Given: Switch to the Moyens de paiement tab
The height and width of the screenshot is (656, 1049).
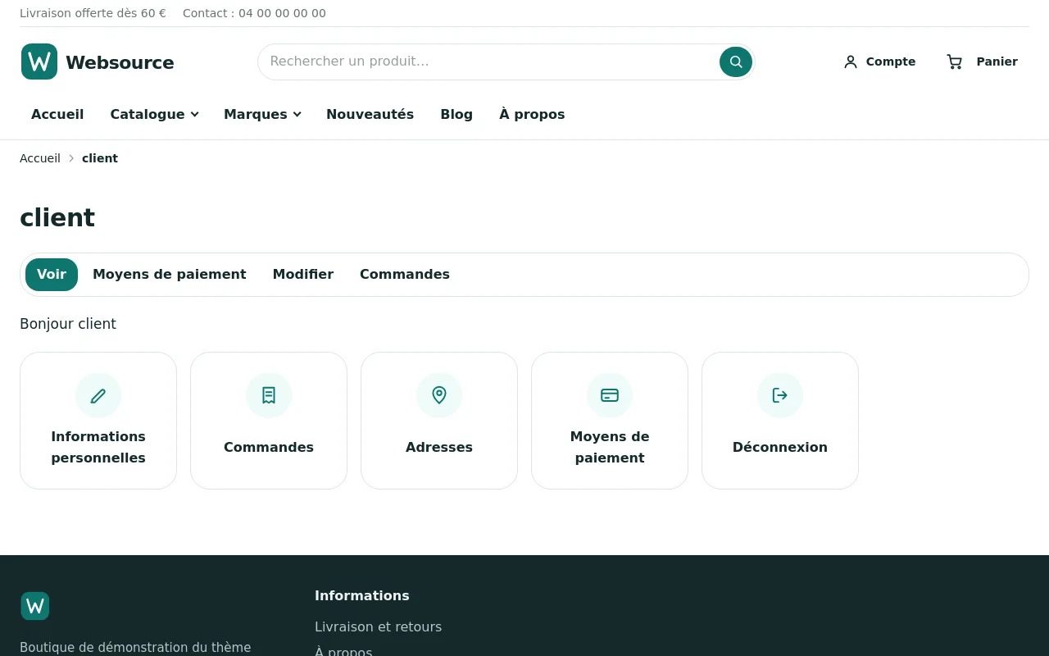Looking at the screenshot, I should point(170,275).
